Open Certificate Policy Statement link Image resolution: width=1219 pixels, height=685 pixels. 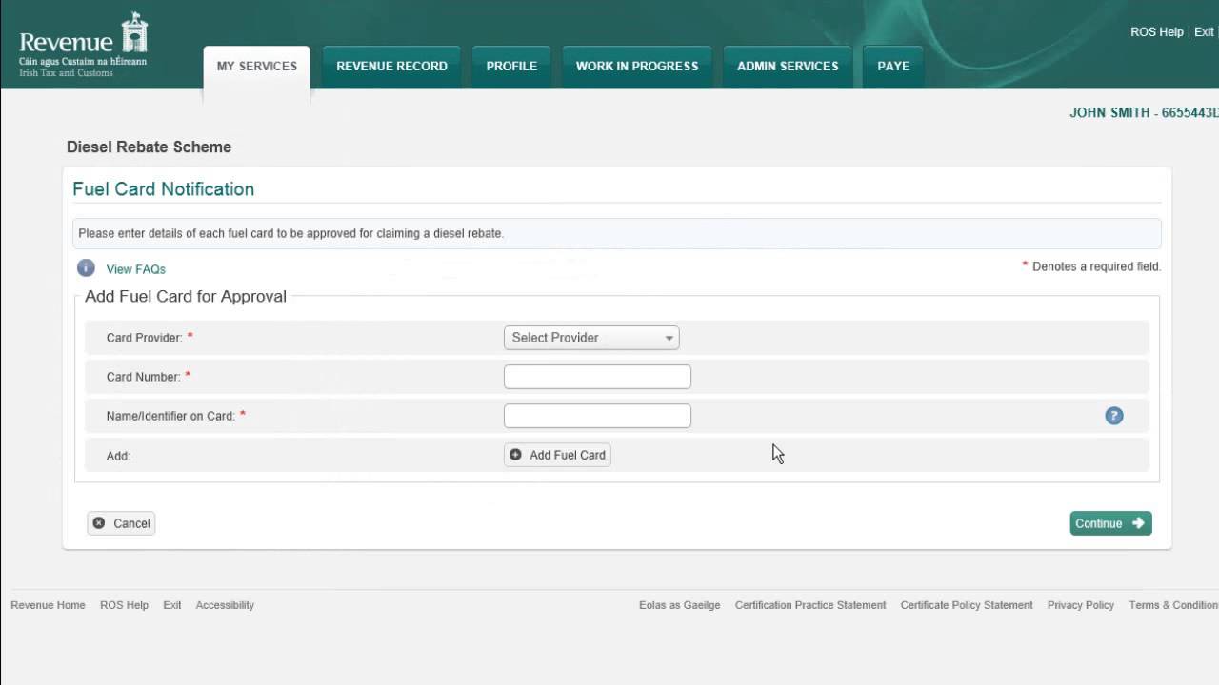click(967, 605)
